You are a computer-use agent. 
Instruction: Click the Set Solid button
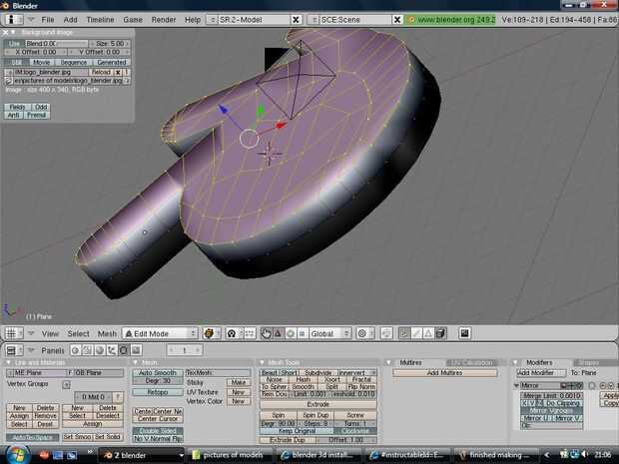point(108,437)
